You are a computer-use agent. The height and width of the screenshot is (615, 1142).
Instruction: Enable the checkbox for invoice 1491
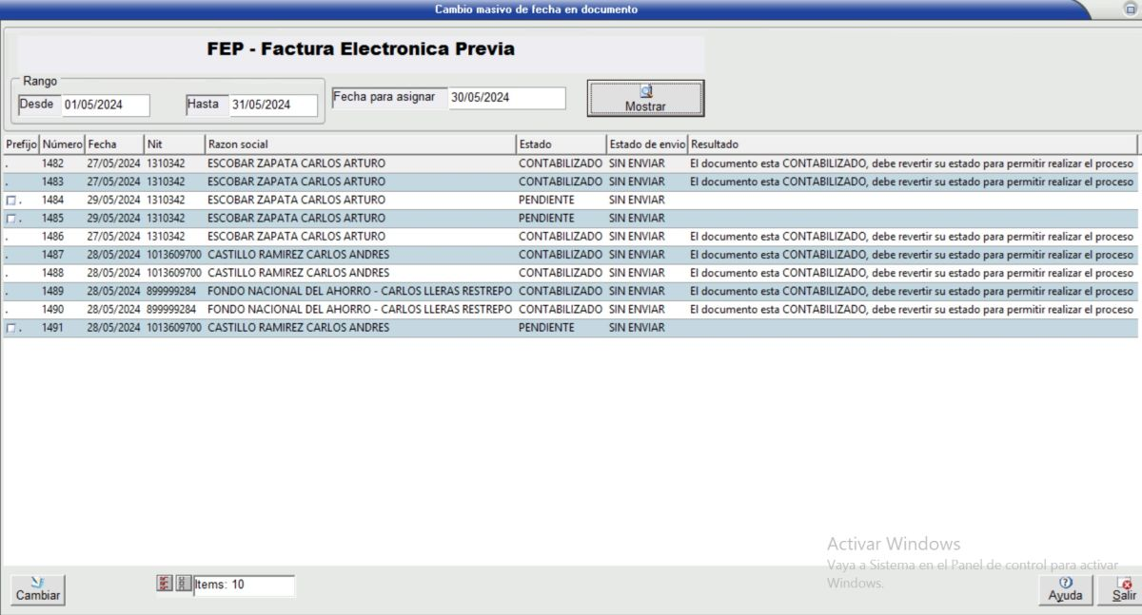tap(10, 328)
